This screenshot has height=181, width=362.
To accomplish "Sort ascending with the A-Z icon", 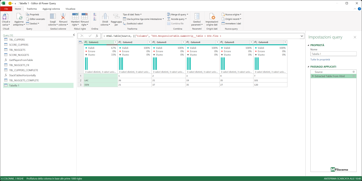I will (x=95, y=14).
